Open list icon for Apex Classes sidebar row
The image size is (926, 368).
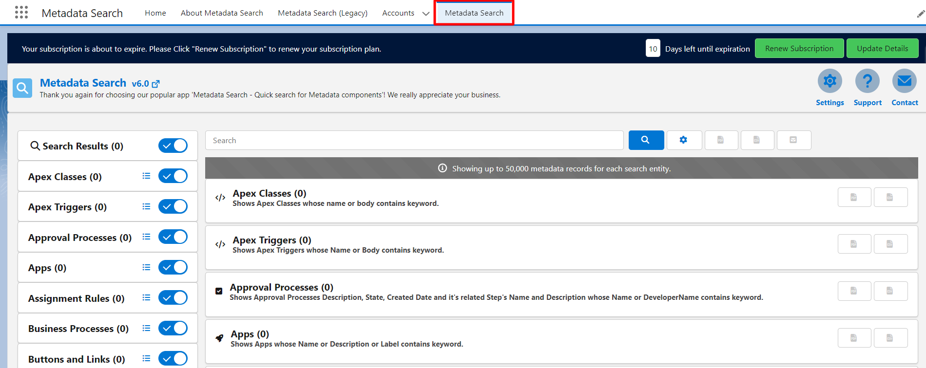tap(146, 176)
